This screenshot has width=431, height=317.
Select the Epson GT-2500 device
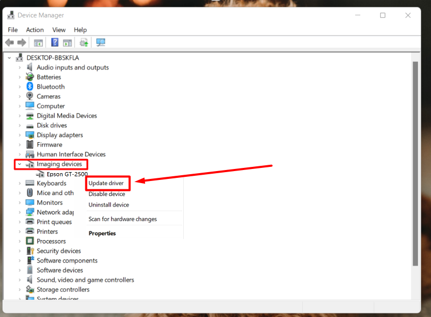click(67, 174)
